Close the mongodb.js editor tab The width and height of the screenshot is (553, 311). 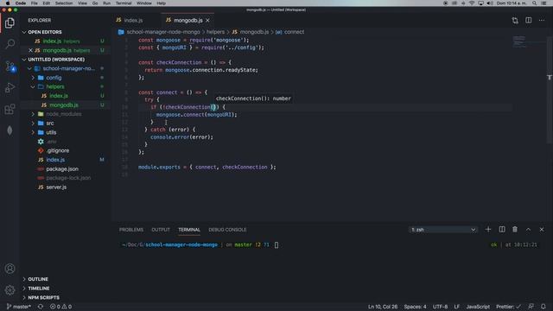[207, 21]
